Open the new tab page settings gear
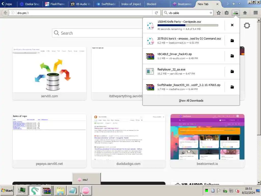The height and width of the screenshot is (196, 261). click(247, 26)
